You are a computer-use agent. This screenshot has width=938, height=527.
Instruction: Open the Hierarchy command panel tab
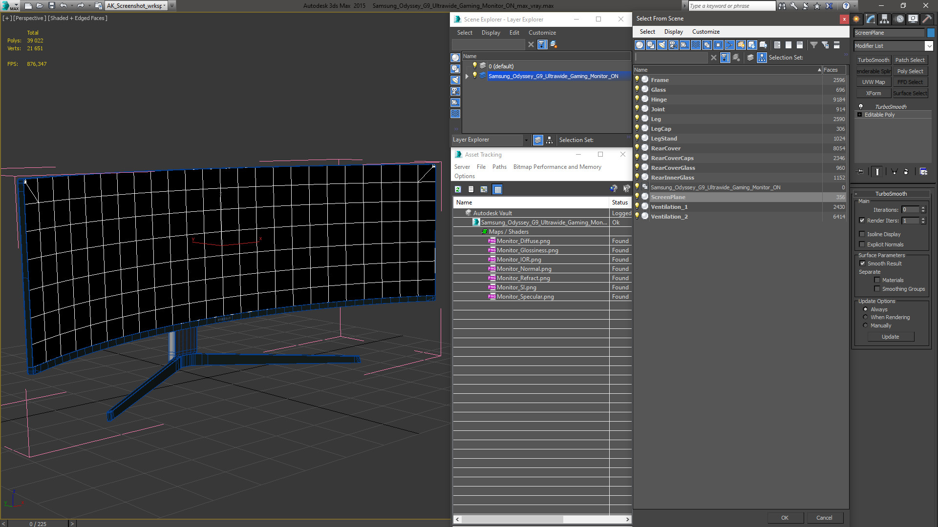(885, 19)
